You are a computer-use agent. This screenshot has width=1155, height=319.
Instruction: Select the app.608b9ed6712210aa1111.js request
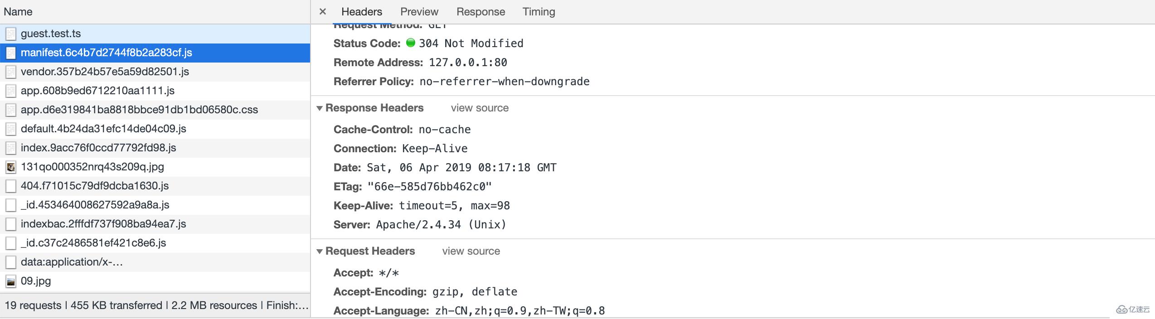[155, 91]
